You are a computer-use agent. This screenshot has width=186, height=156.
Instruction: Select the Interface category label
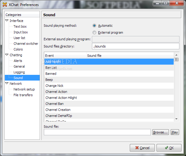(x=16, y=21)
